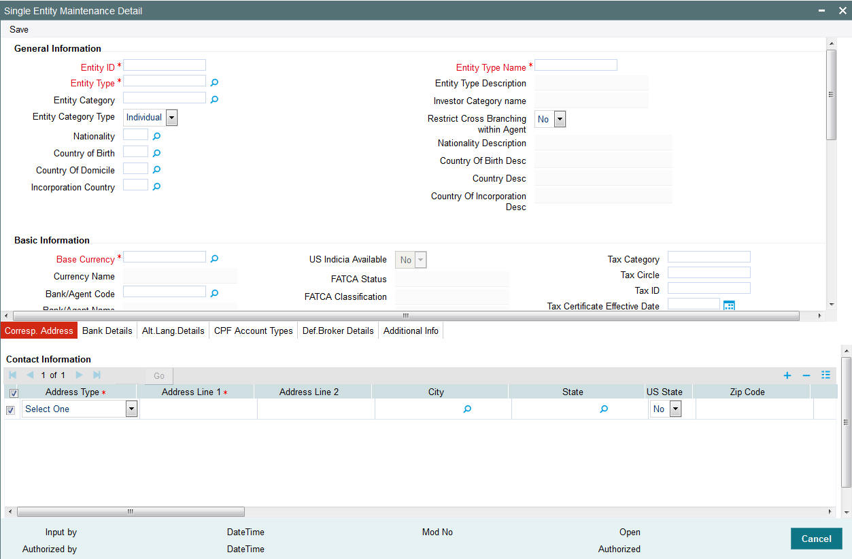Expand Entity Category Type dropdown

(171, 118)
